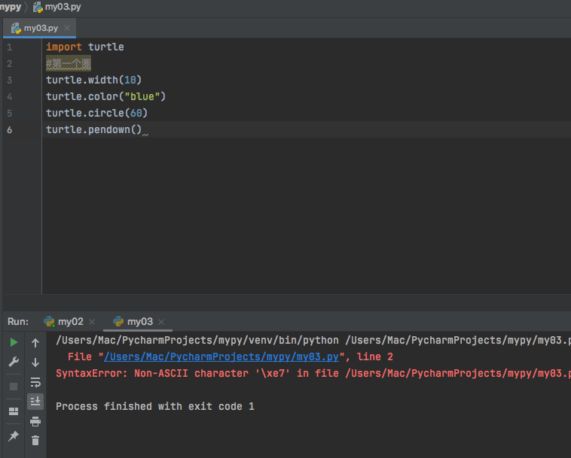Click the 'Run:' panel label

18,322
